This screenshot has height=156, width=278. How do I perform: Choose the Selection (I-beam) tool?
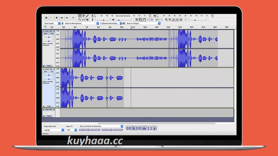pos(80,16)
